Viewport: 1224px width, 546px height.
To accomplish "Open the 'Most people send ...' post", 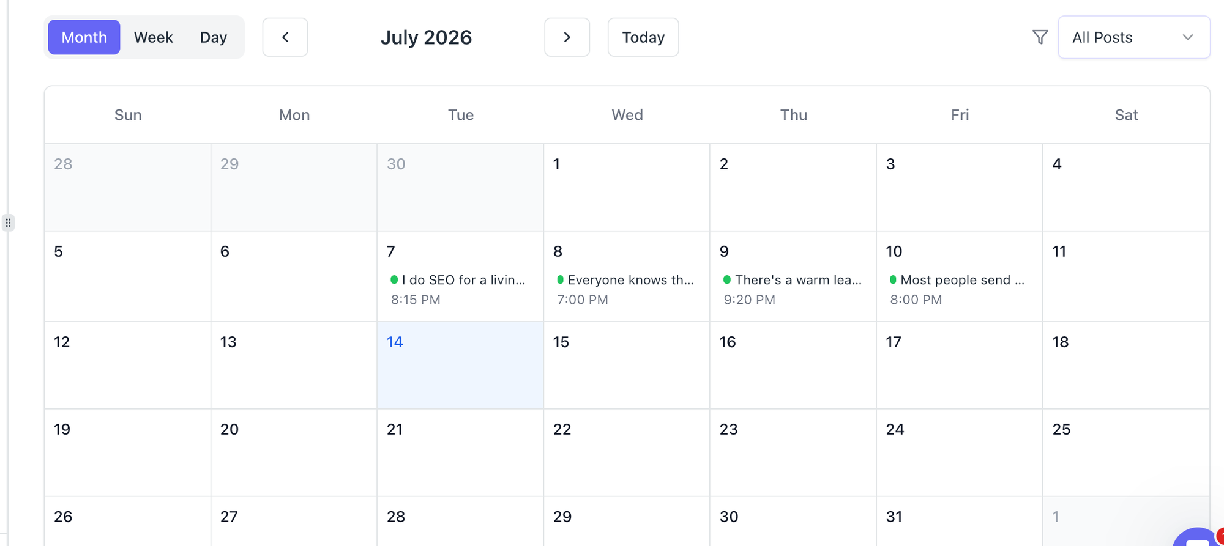I will (958, 289).
